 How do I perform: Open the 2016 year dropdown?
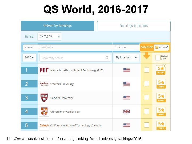(29, 57)
